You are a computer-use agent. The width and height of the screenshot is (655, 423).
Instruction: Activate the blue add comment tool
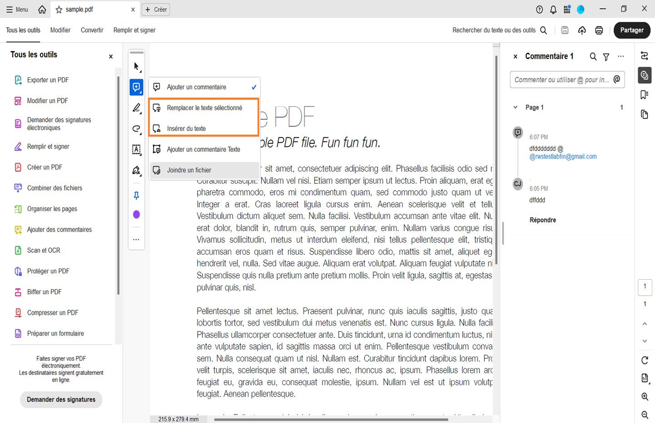pyautogui.click(x=136, y=87)
